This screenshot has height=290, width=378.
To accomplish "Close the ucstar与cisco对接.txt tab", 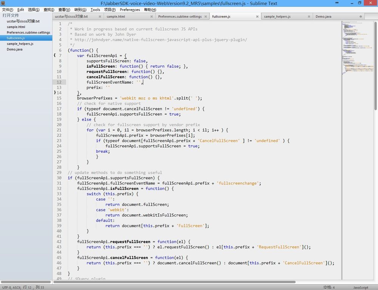I will [x=100, y=17].
